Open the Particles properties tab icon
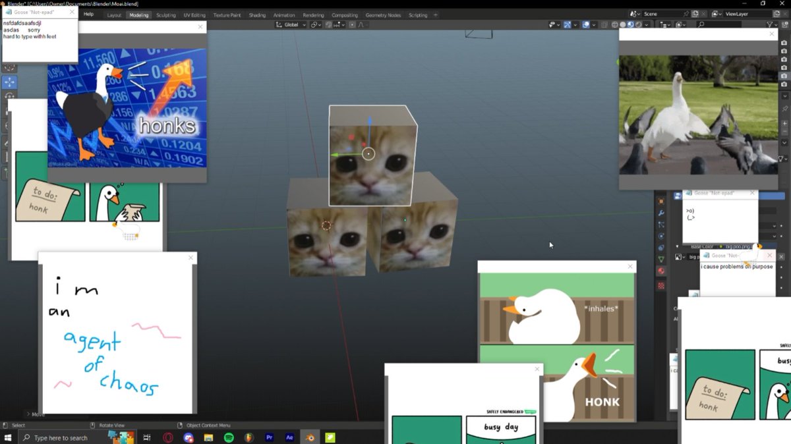This screenshot has height=444, width=791. pos(661,225)
